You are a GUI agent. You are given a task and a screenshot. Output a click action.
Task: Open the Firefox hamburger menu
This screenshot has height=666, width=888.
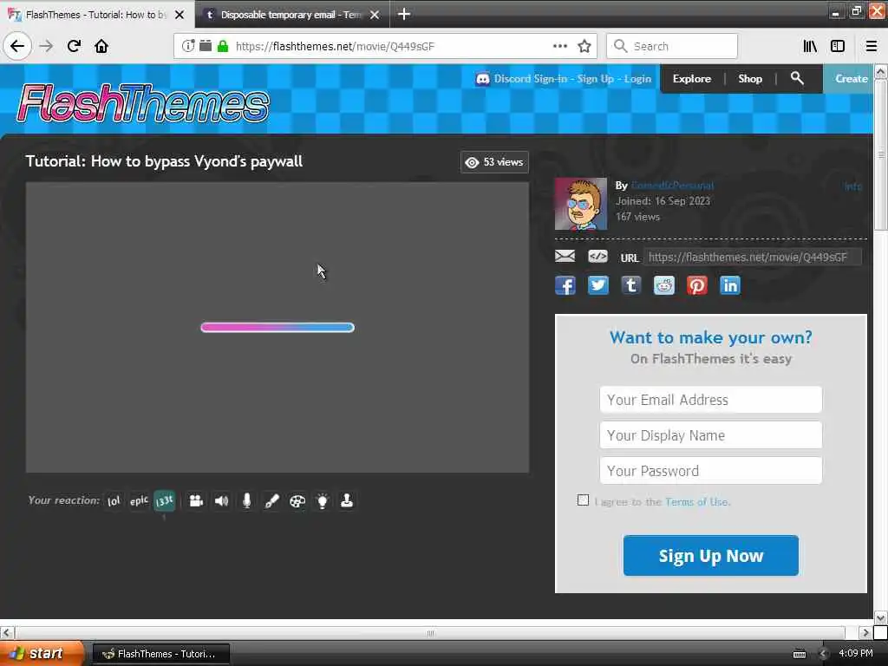point(872,46)
